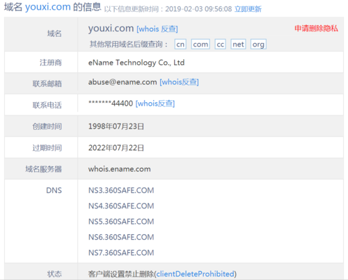Query the cc domain suffix

[221, 44]
